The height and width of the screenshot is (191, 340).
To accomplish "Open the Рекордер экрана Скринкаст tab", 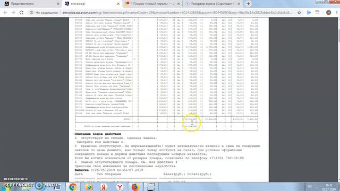I will click(212, 4).
